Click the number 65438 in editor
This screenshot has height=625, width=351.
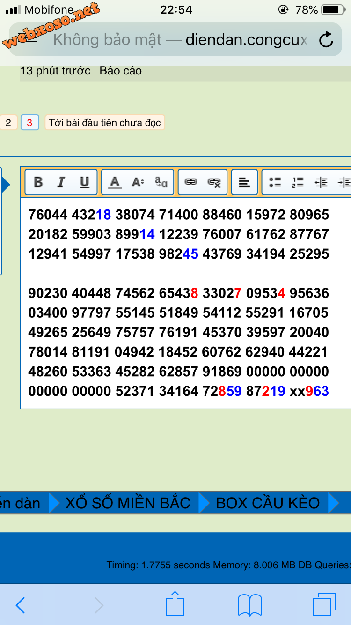(x=179, y=293)
